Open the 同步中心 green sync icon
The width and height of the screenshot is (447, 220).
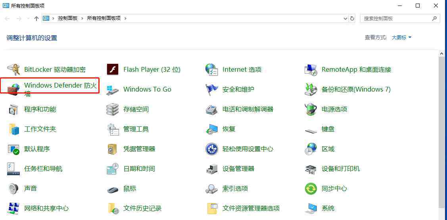(311, 189)
